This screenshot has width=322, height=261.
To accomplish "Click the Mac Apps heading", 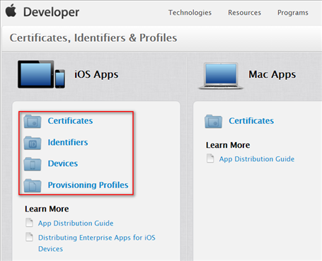I will tap(272, 74).
